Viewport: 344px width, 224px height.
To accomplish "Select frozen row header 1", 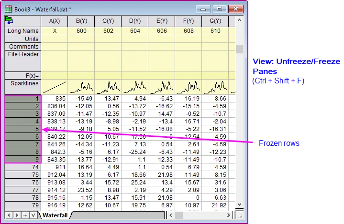I will click(x=23, y=99).
